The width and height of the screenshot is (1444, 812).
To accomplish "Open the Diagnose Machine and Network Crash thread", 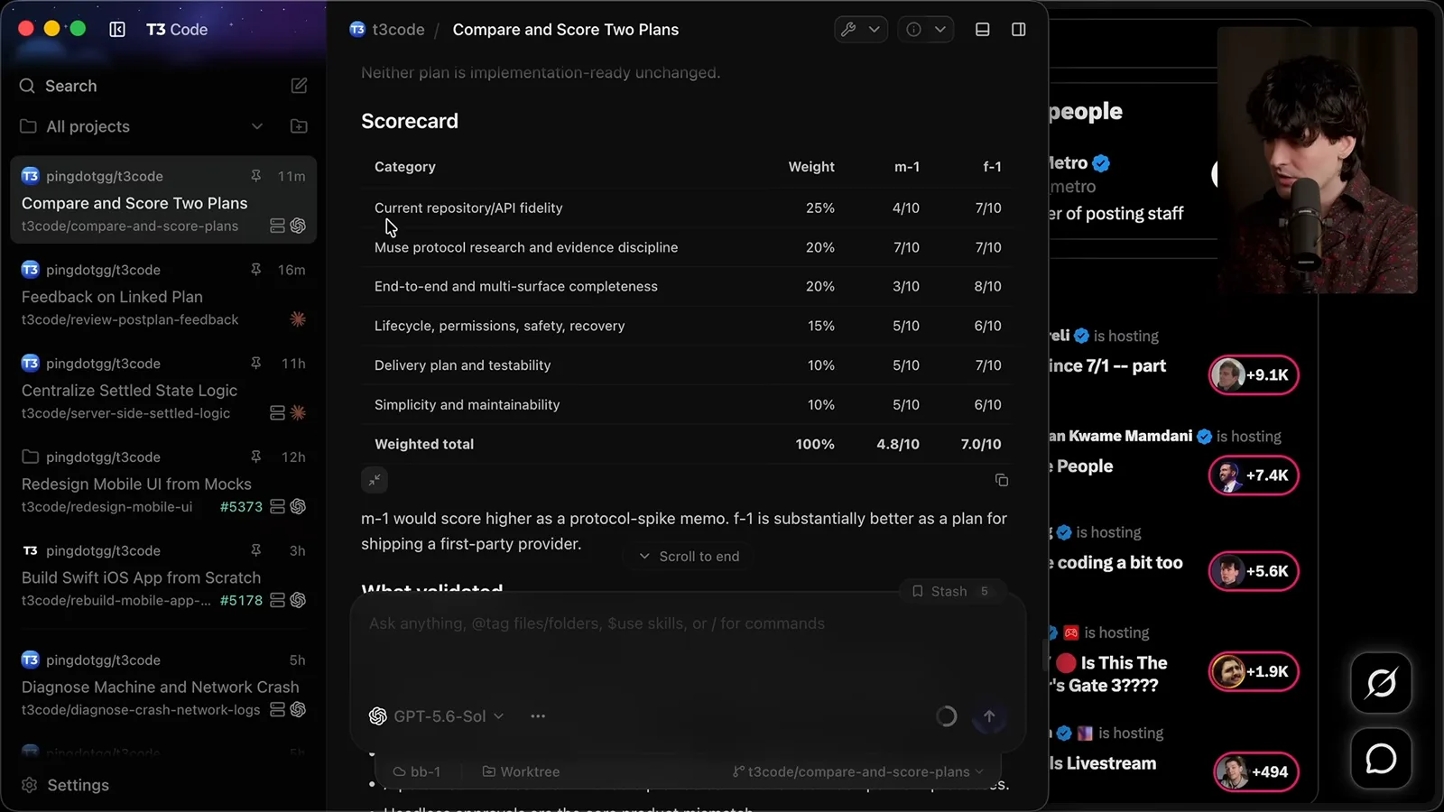I will [163, 685].
